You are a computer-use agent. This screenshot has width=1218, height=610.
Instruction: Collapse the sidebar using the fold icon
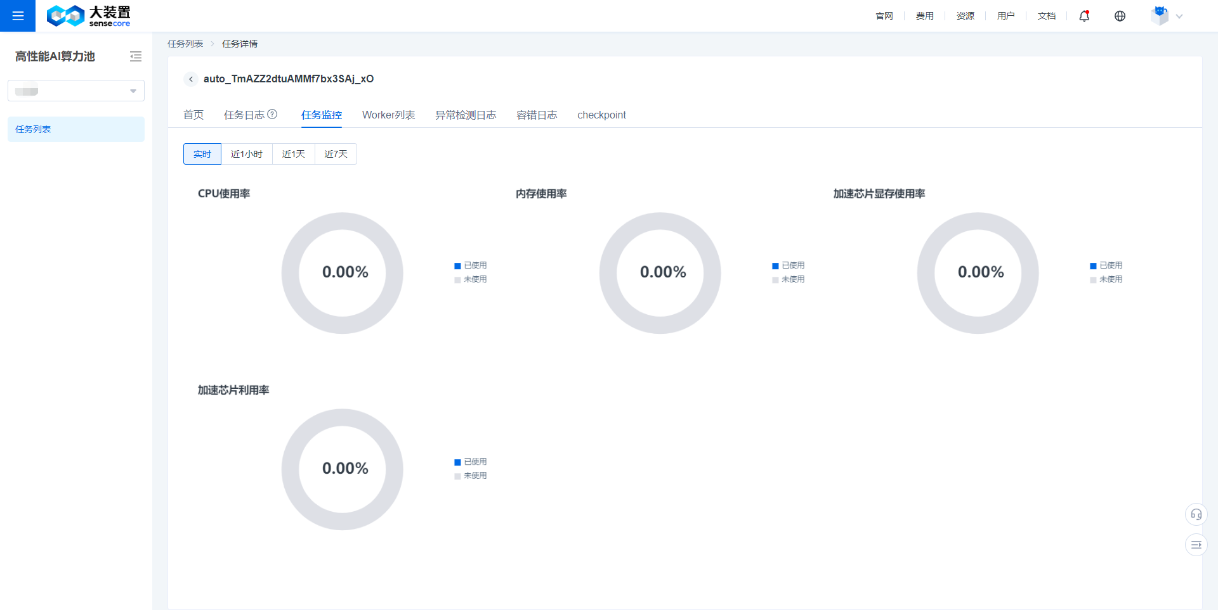(x=136, y=56)
